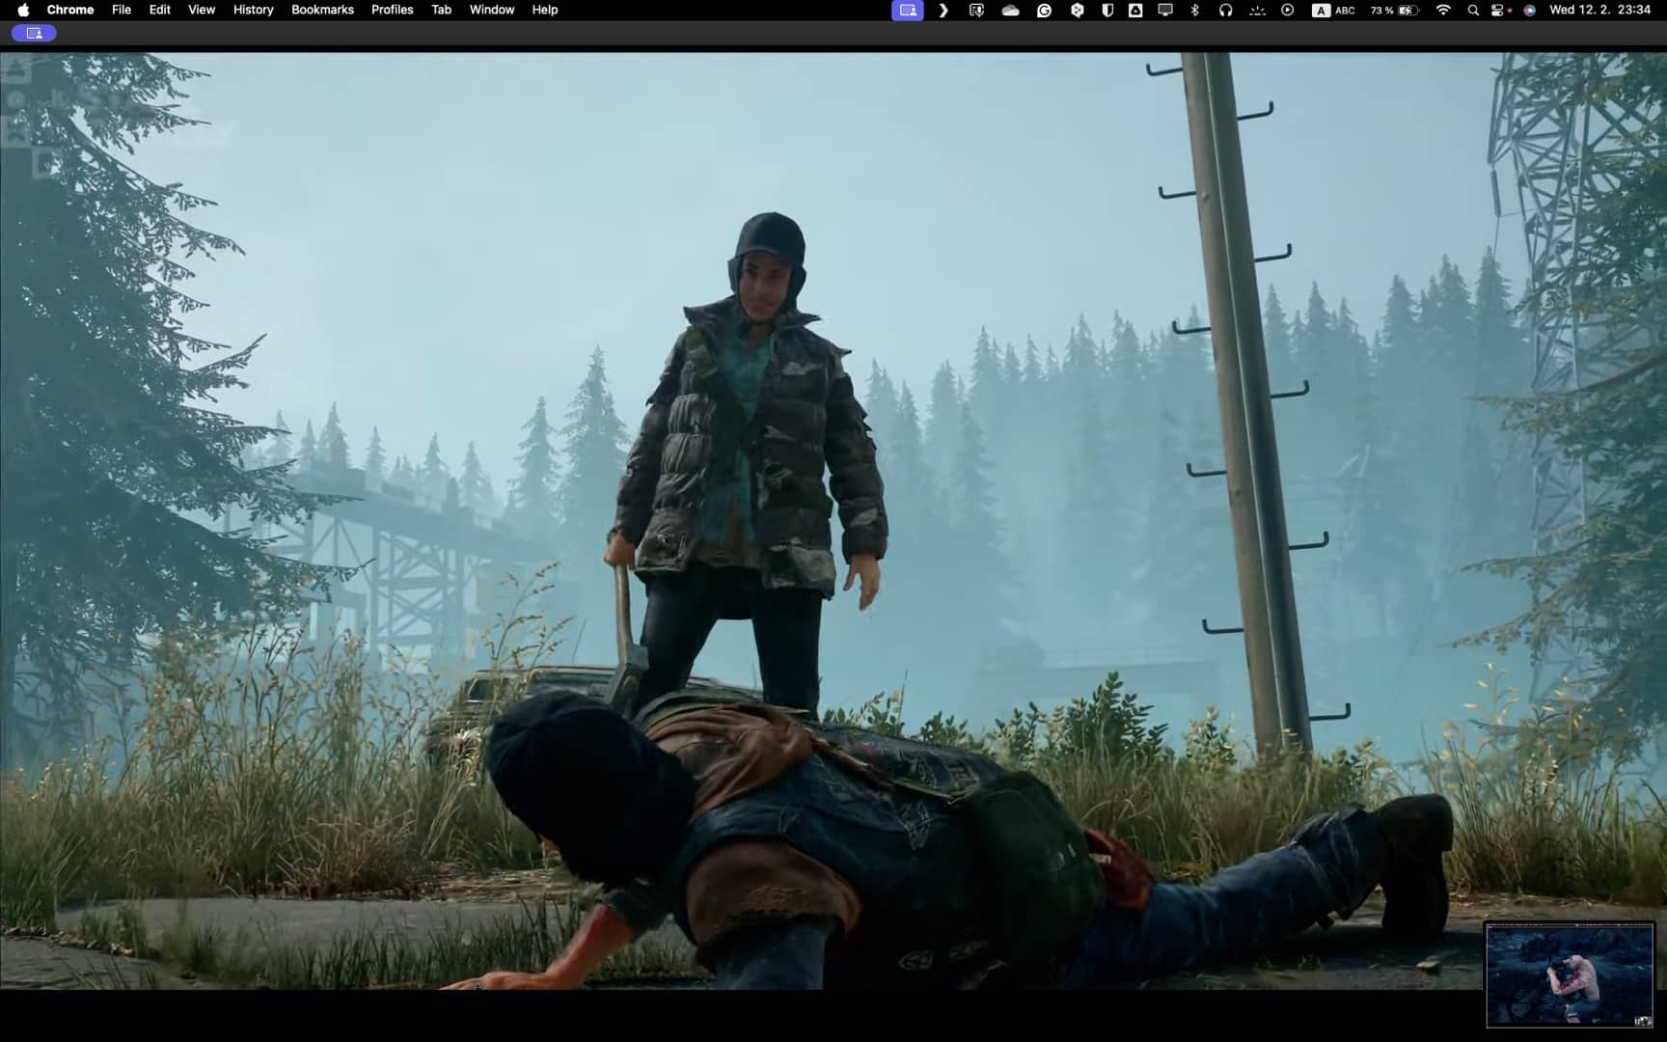1667x1042 pixels.
Task: Click the keyboard brightness menu bar icon
Action: [x=1257, y=10]
